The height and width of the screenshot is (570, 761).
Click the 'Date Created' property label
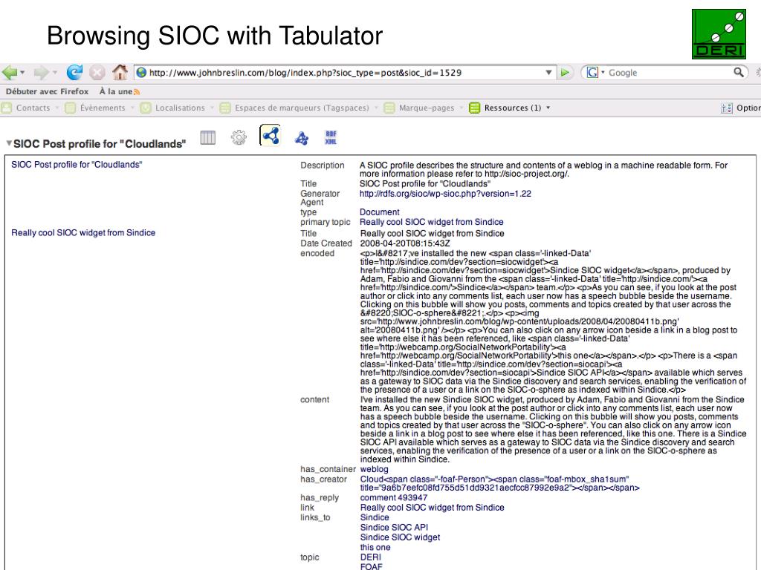pyautogui.click(x=326, y=243)
